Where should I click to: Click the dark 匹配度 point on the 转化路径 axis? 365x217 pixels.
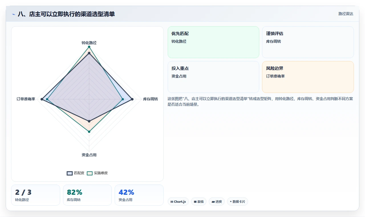pos(89,53)
